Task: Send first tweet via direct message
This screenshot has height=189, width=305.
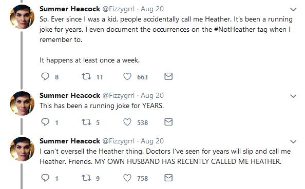Action: [168, 76]
